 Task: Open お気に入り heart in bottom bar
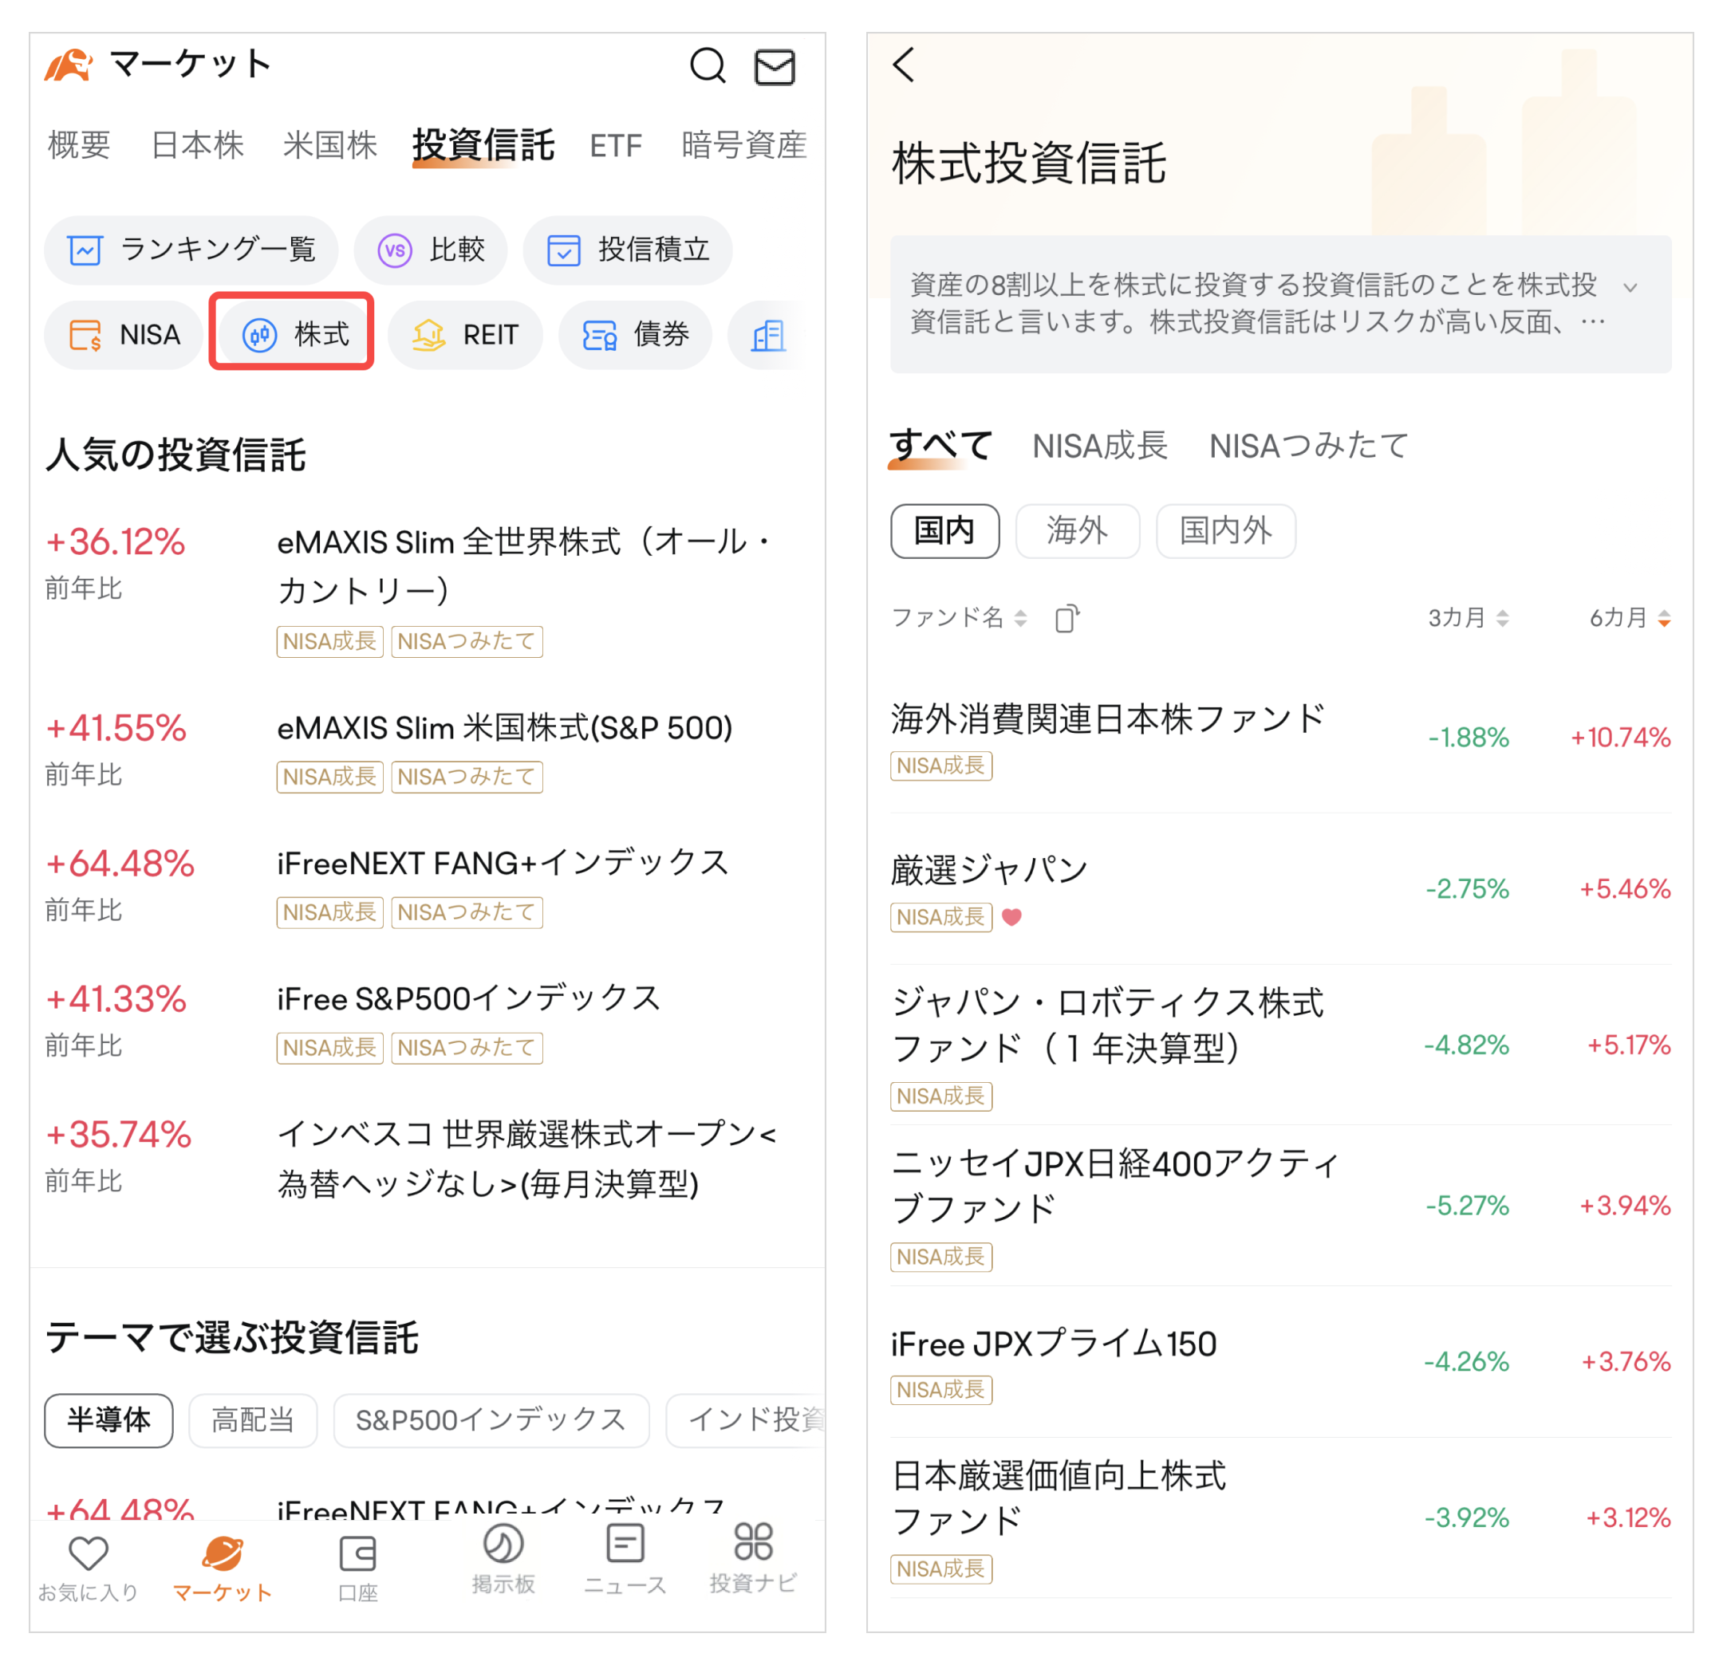[88, 1569]
